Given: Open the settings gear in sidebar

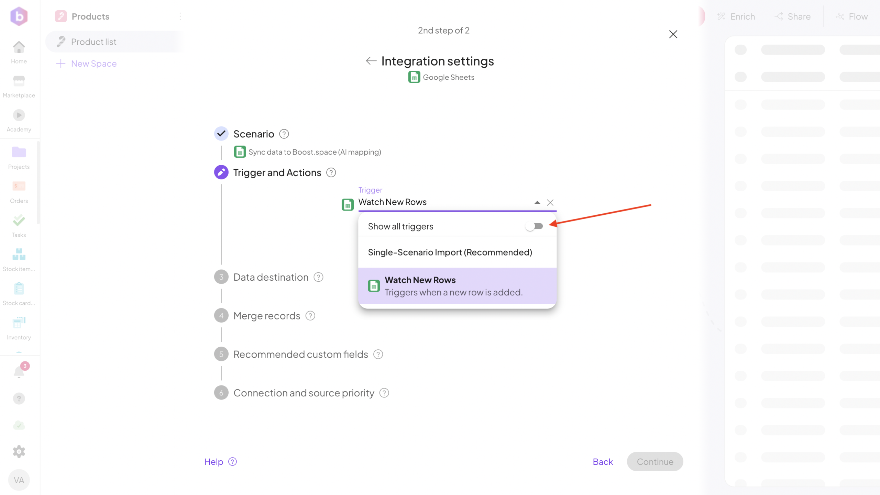Looking at the screenshot, I should [x=19, y=451].
